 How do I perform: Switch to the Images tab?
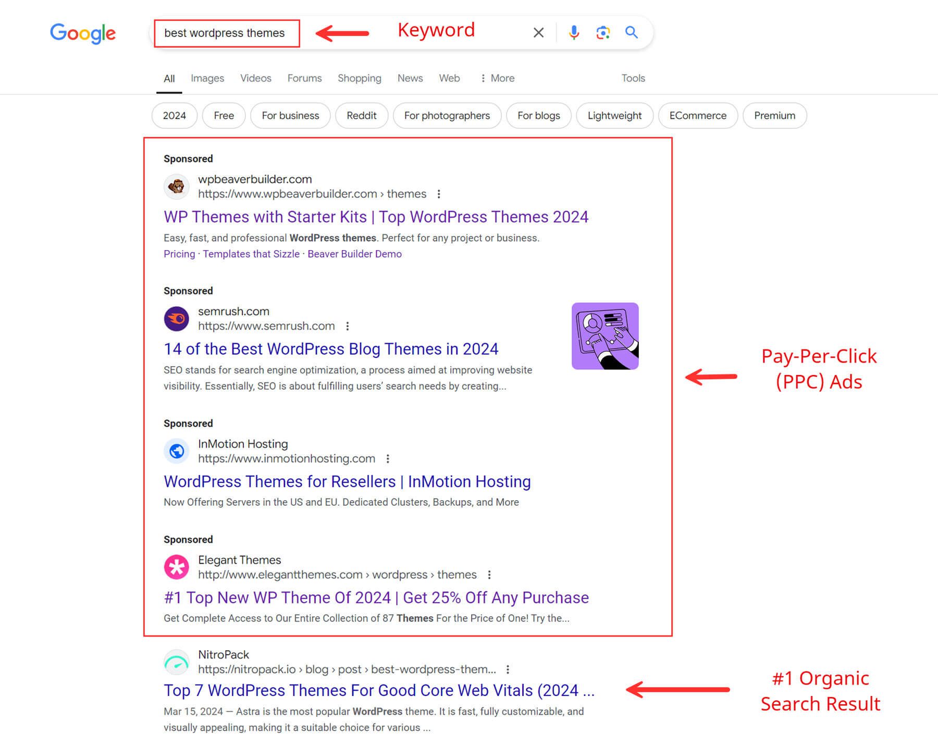pyautogui.click(x=207, y=78)
